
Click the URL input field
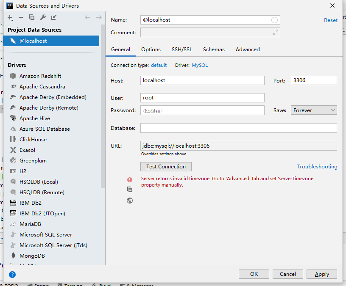coord(239,146)
